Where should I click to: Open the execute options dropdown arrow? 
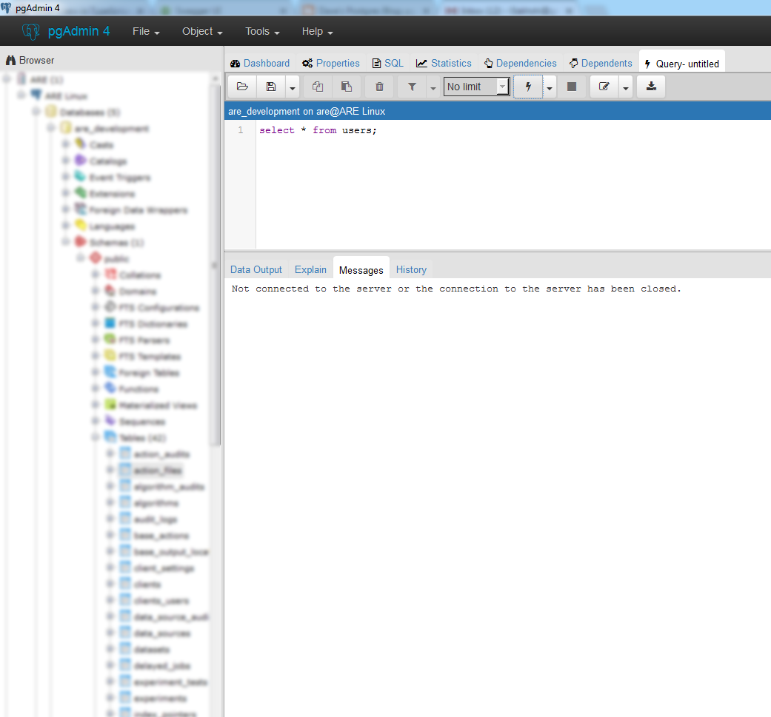(550, 87)
